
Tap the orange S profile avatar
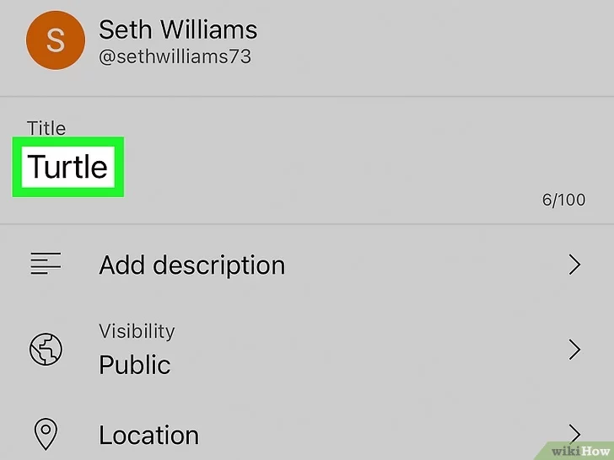click(55, 41)
